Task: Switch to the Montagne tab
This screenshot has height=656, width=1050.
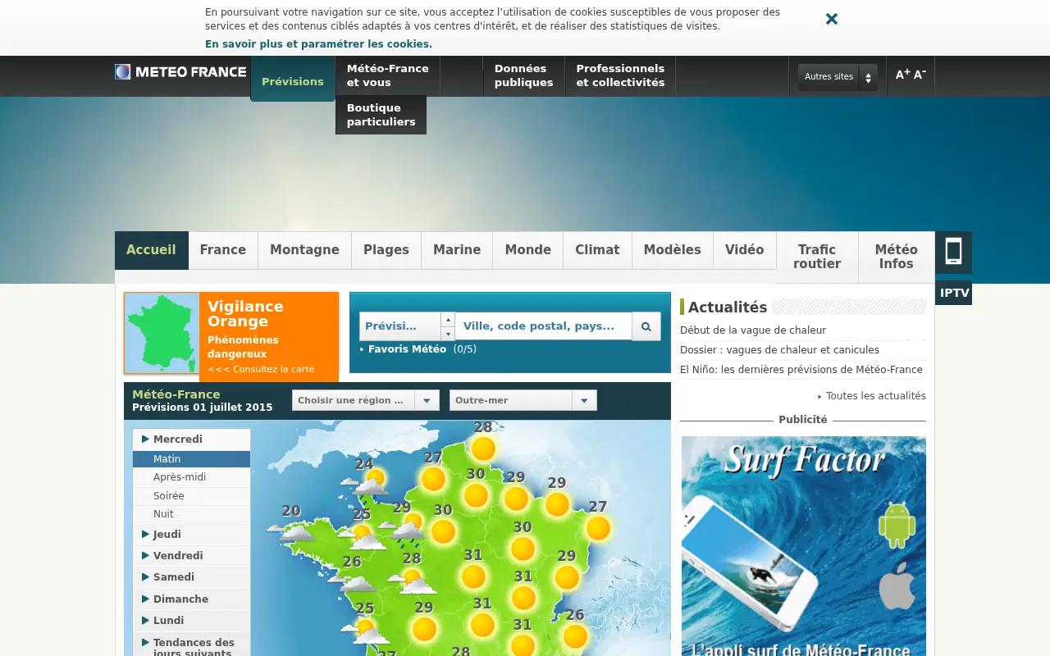Action: 305,250
